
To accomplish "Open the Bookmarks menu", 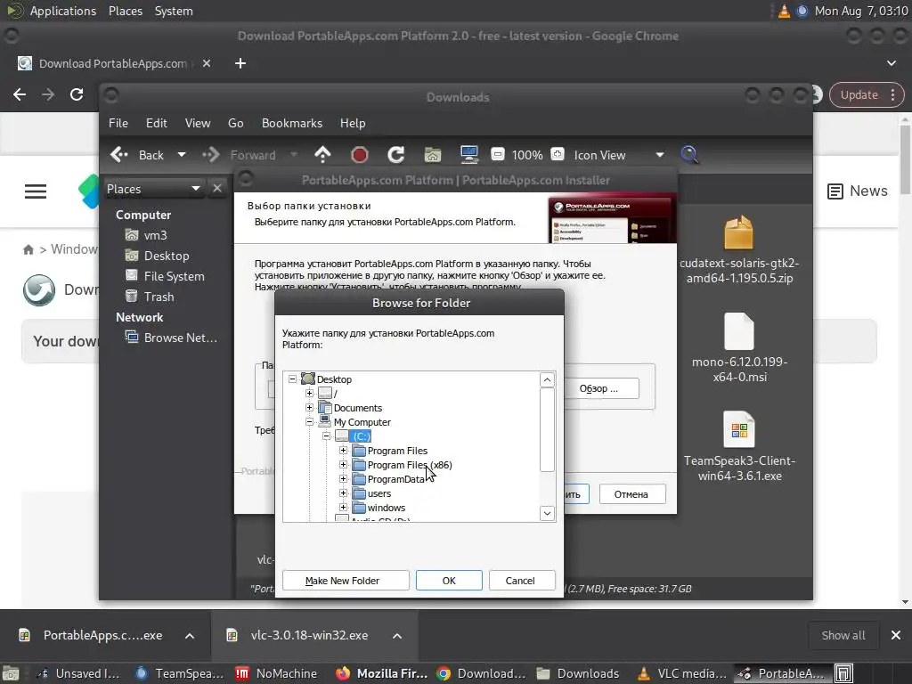I will (x=292, y=123).
